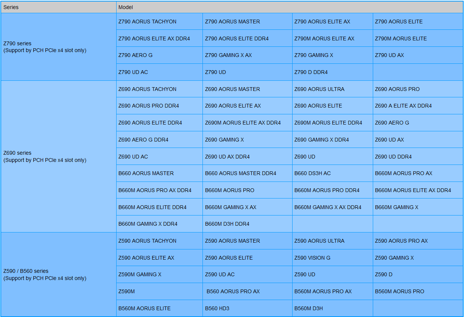
Task: Click the Z790 AORUS ELITE AX cell
Action: [x=333, y=22]
